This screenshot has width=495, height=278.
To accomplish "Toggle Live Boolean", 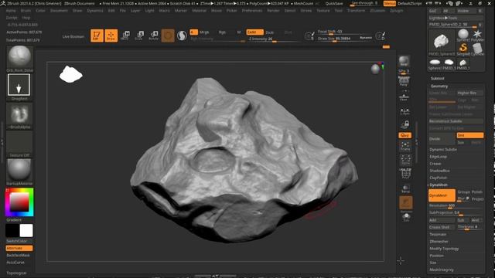I will point(73,36).
